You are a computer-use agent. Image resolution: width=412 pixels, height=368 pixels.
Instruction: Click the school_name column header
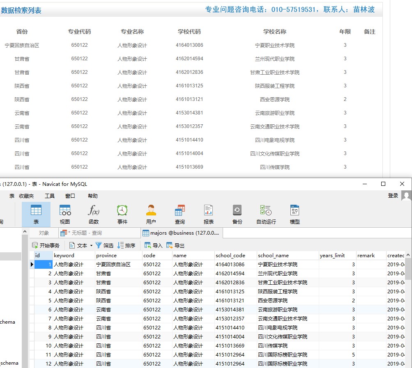pyautogui.click(x=288, y=256)
